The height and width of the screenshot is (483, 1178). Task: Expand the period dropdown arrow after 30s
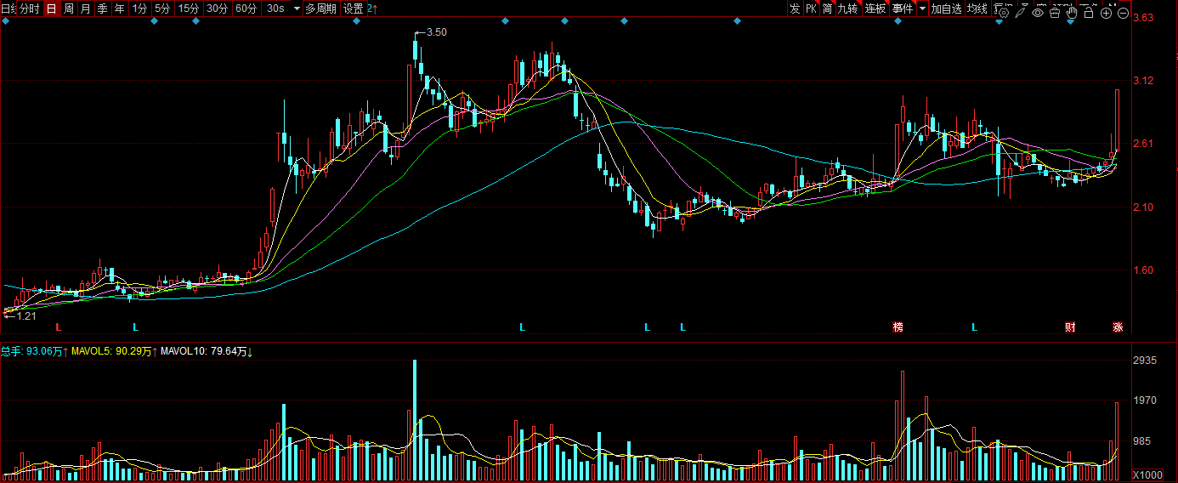(297, 9)
